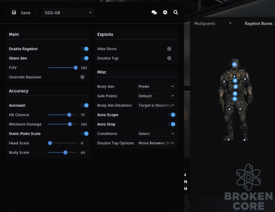Click the Head Scale value field 0
275x212 pixels.
84,143
